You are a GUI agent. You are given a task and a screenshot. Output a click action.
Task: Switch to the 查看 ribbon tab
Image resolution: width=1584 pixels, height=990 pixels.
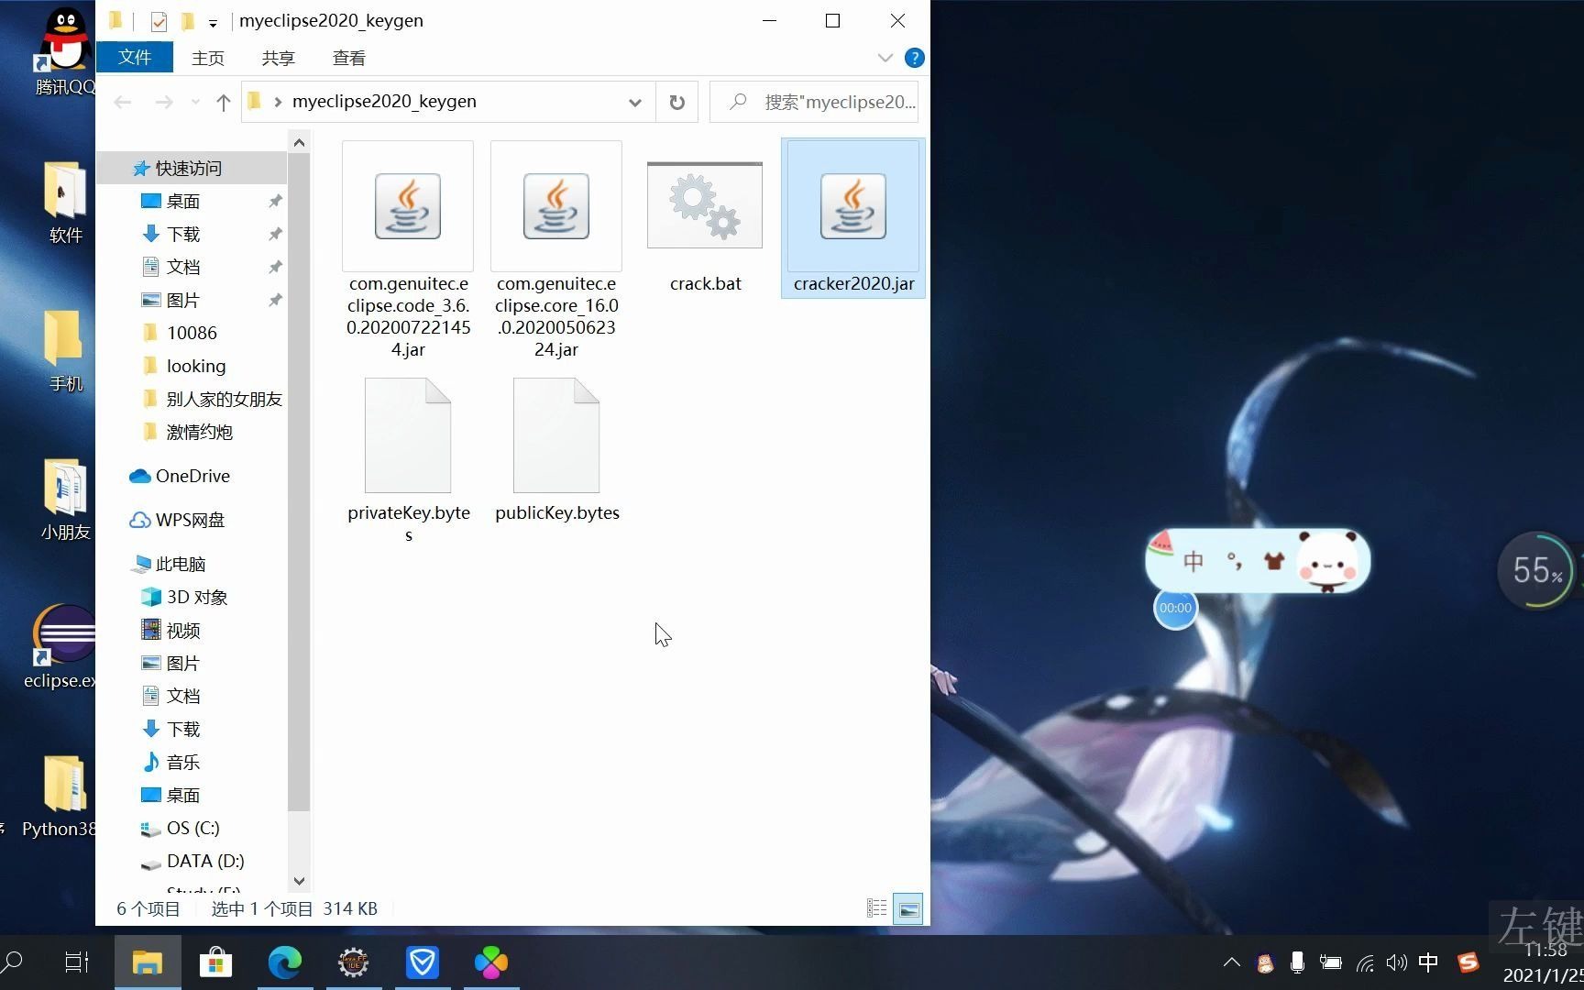point(348,57)
